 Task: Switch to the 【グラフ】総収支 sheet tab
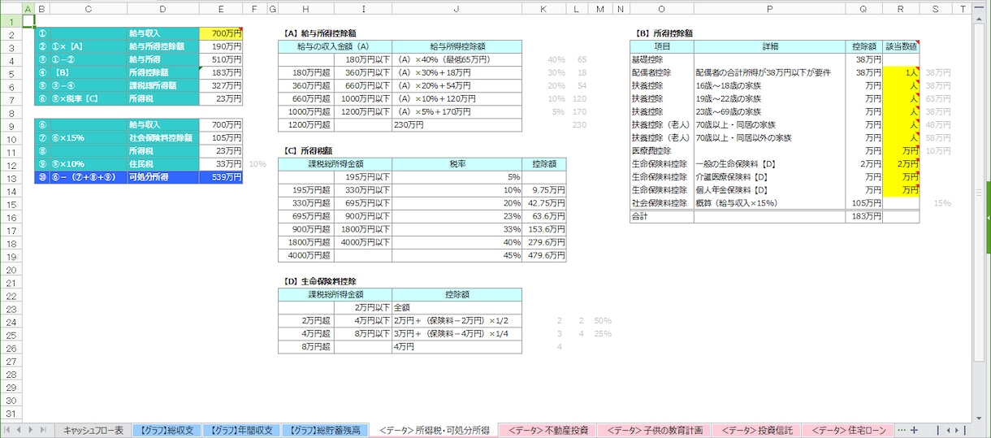pyautogui.click(x=166, y=430)
